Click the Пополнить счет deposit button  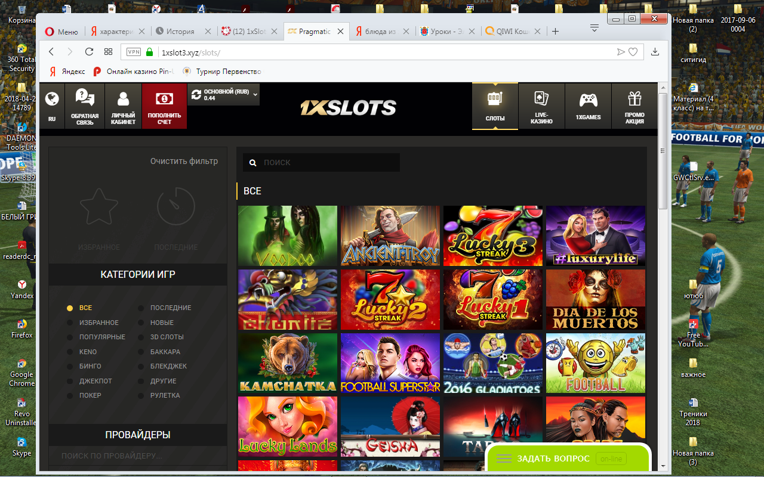(164, 106)
